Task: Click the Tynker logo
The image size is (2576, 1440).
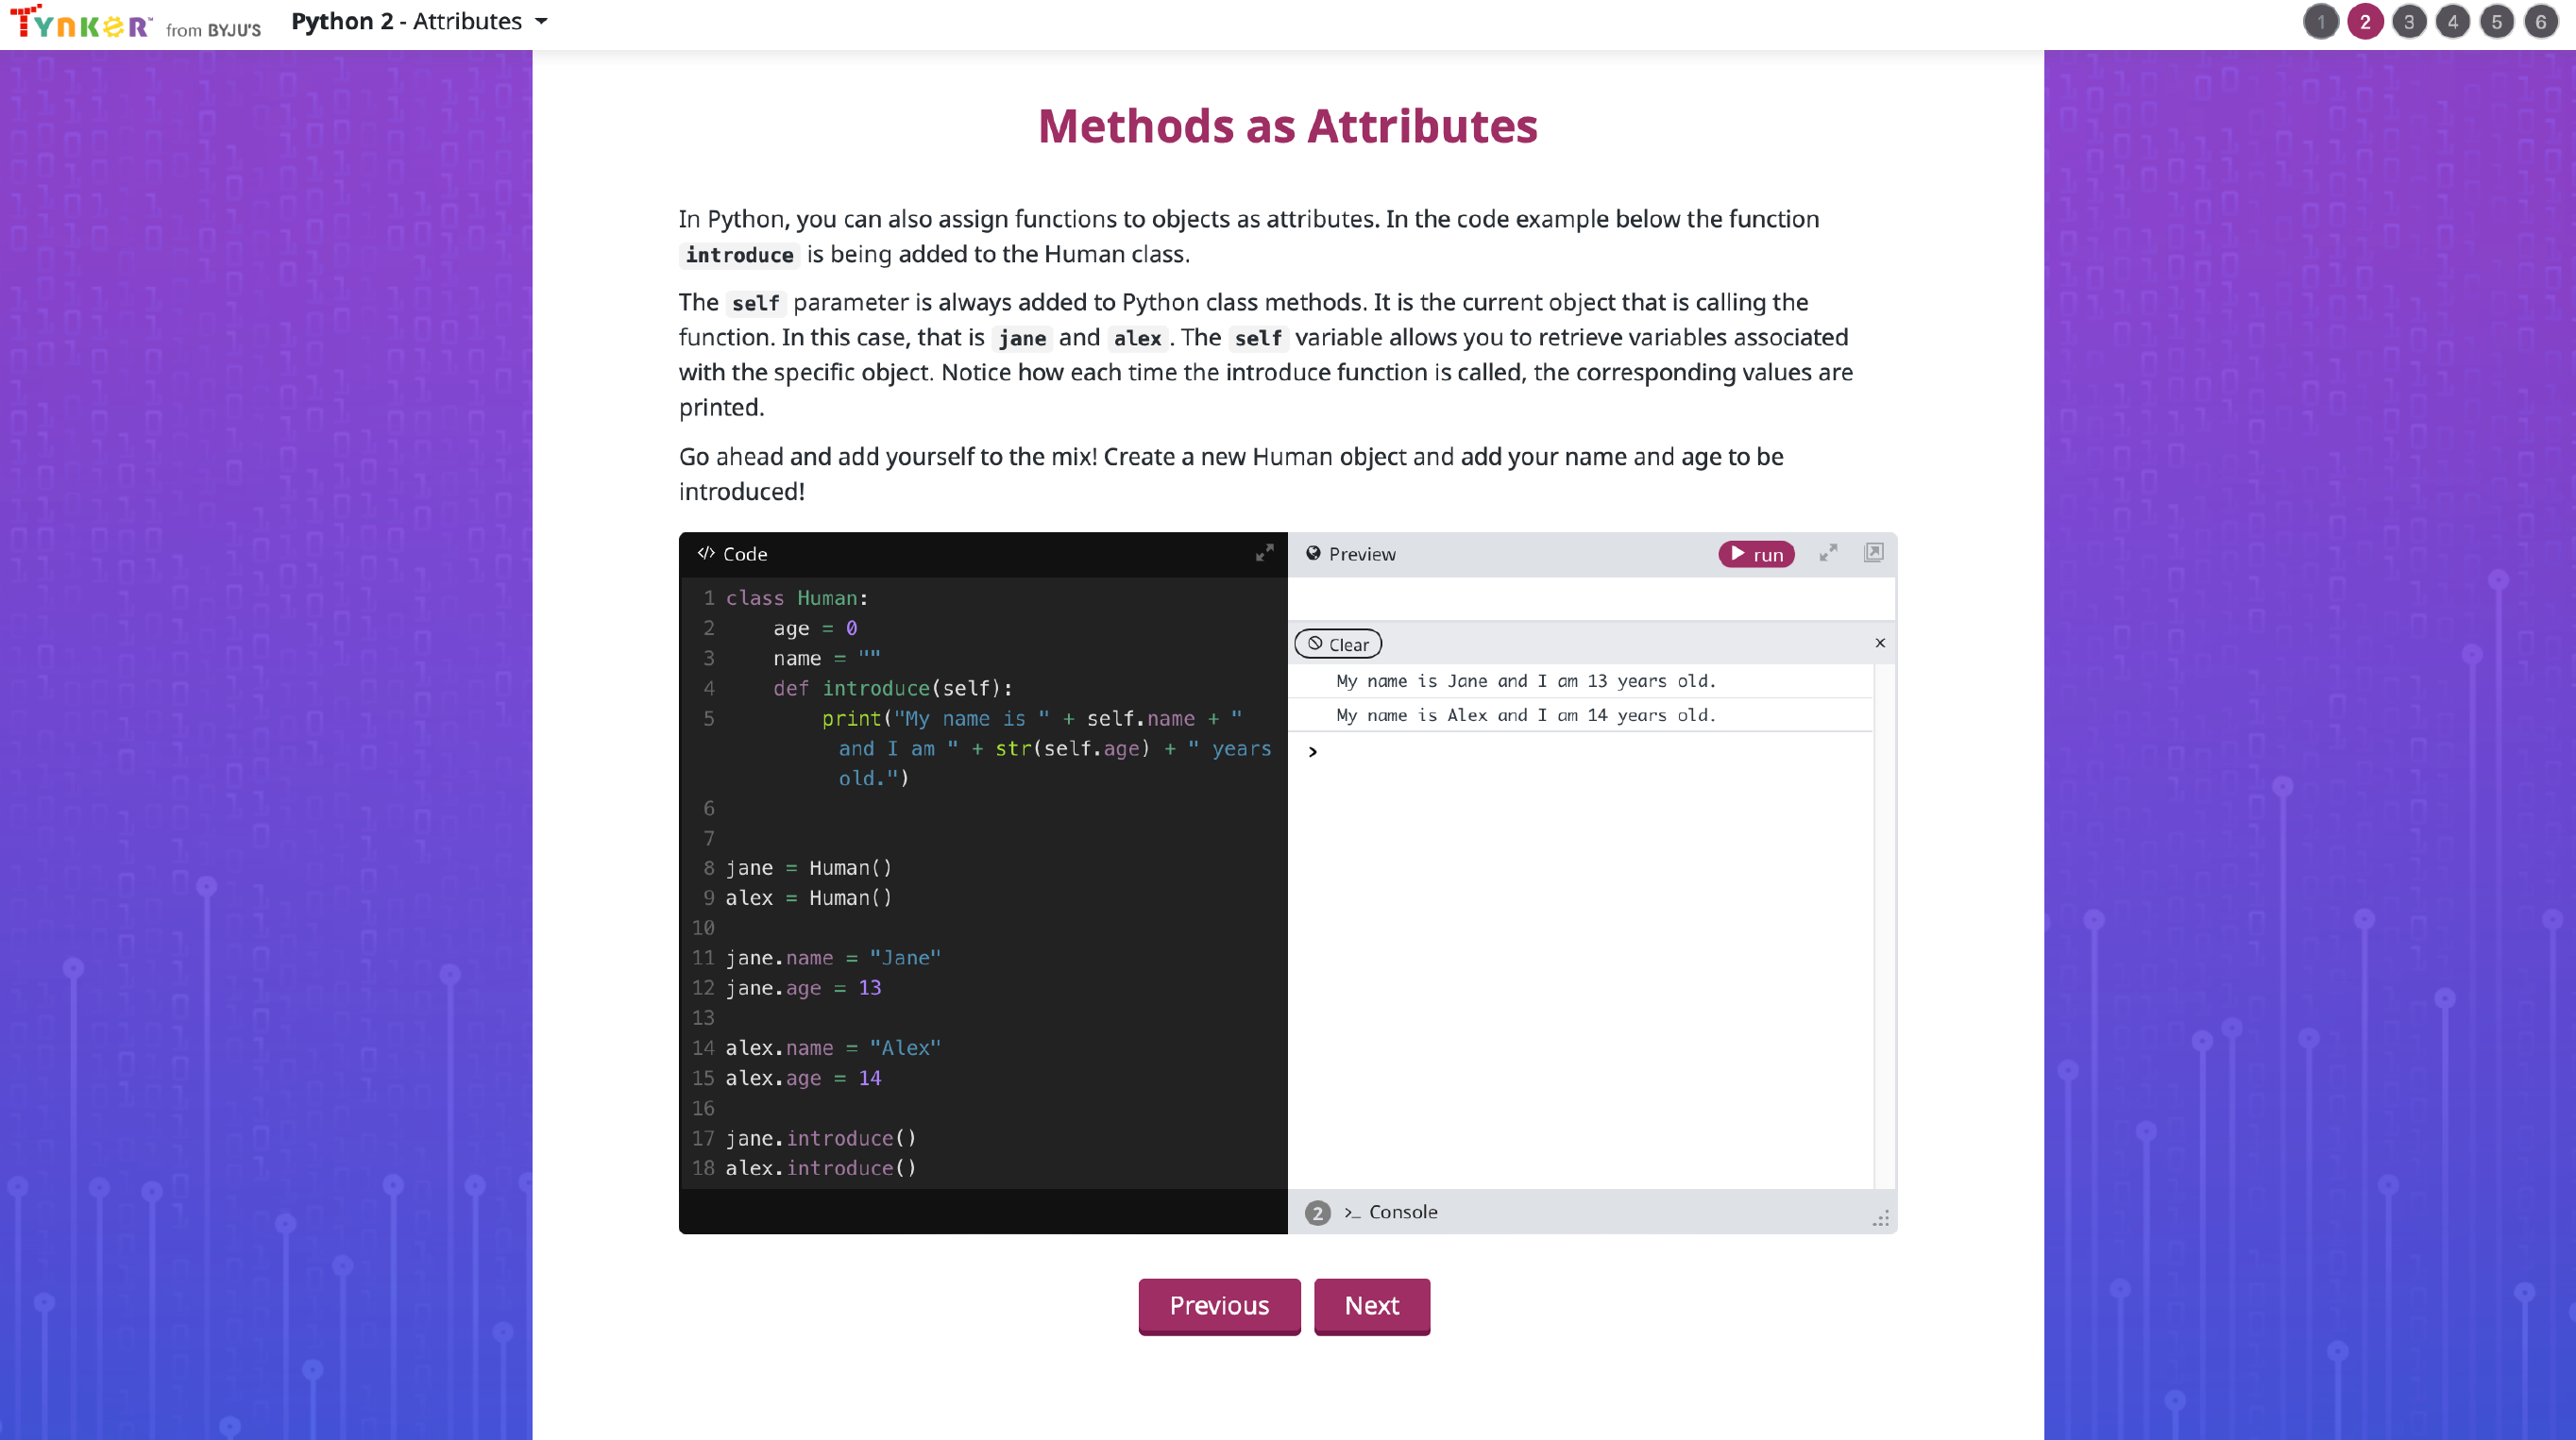Action: [x=82, y=22]
